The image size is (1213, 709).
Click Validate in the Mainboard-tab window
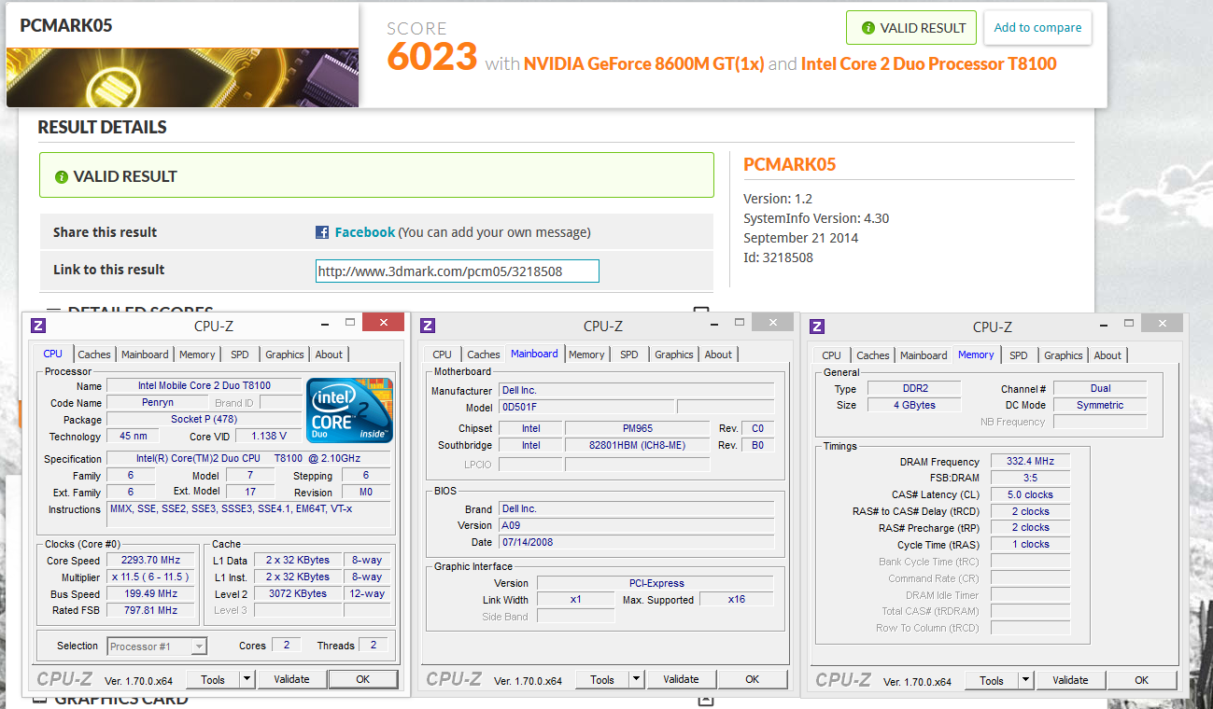coord(681,679)
